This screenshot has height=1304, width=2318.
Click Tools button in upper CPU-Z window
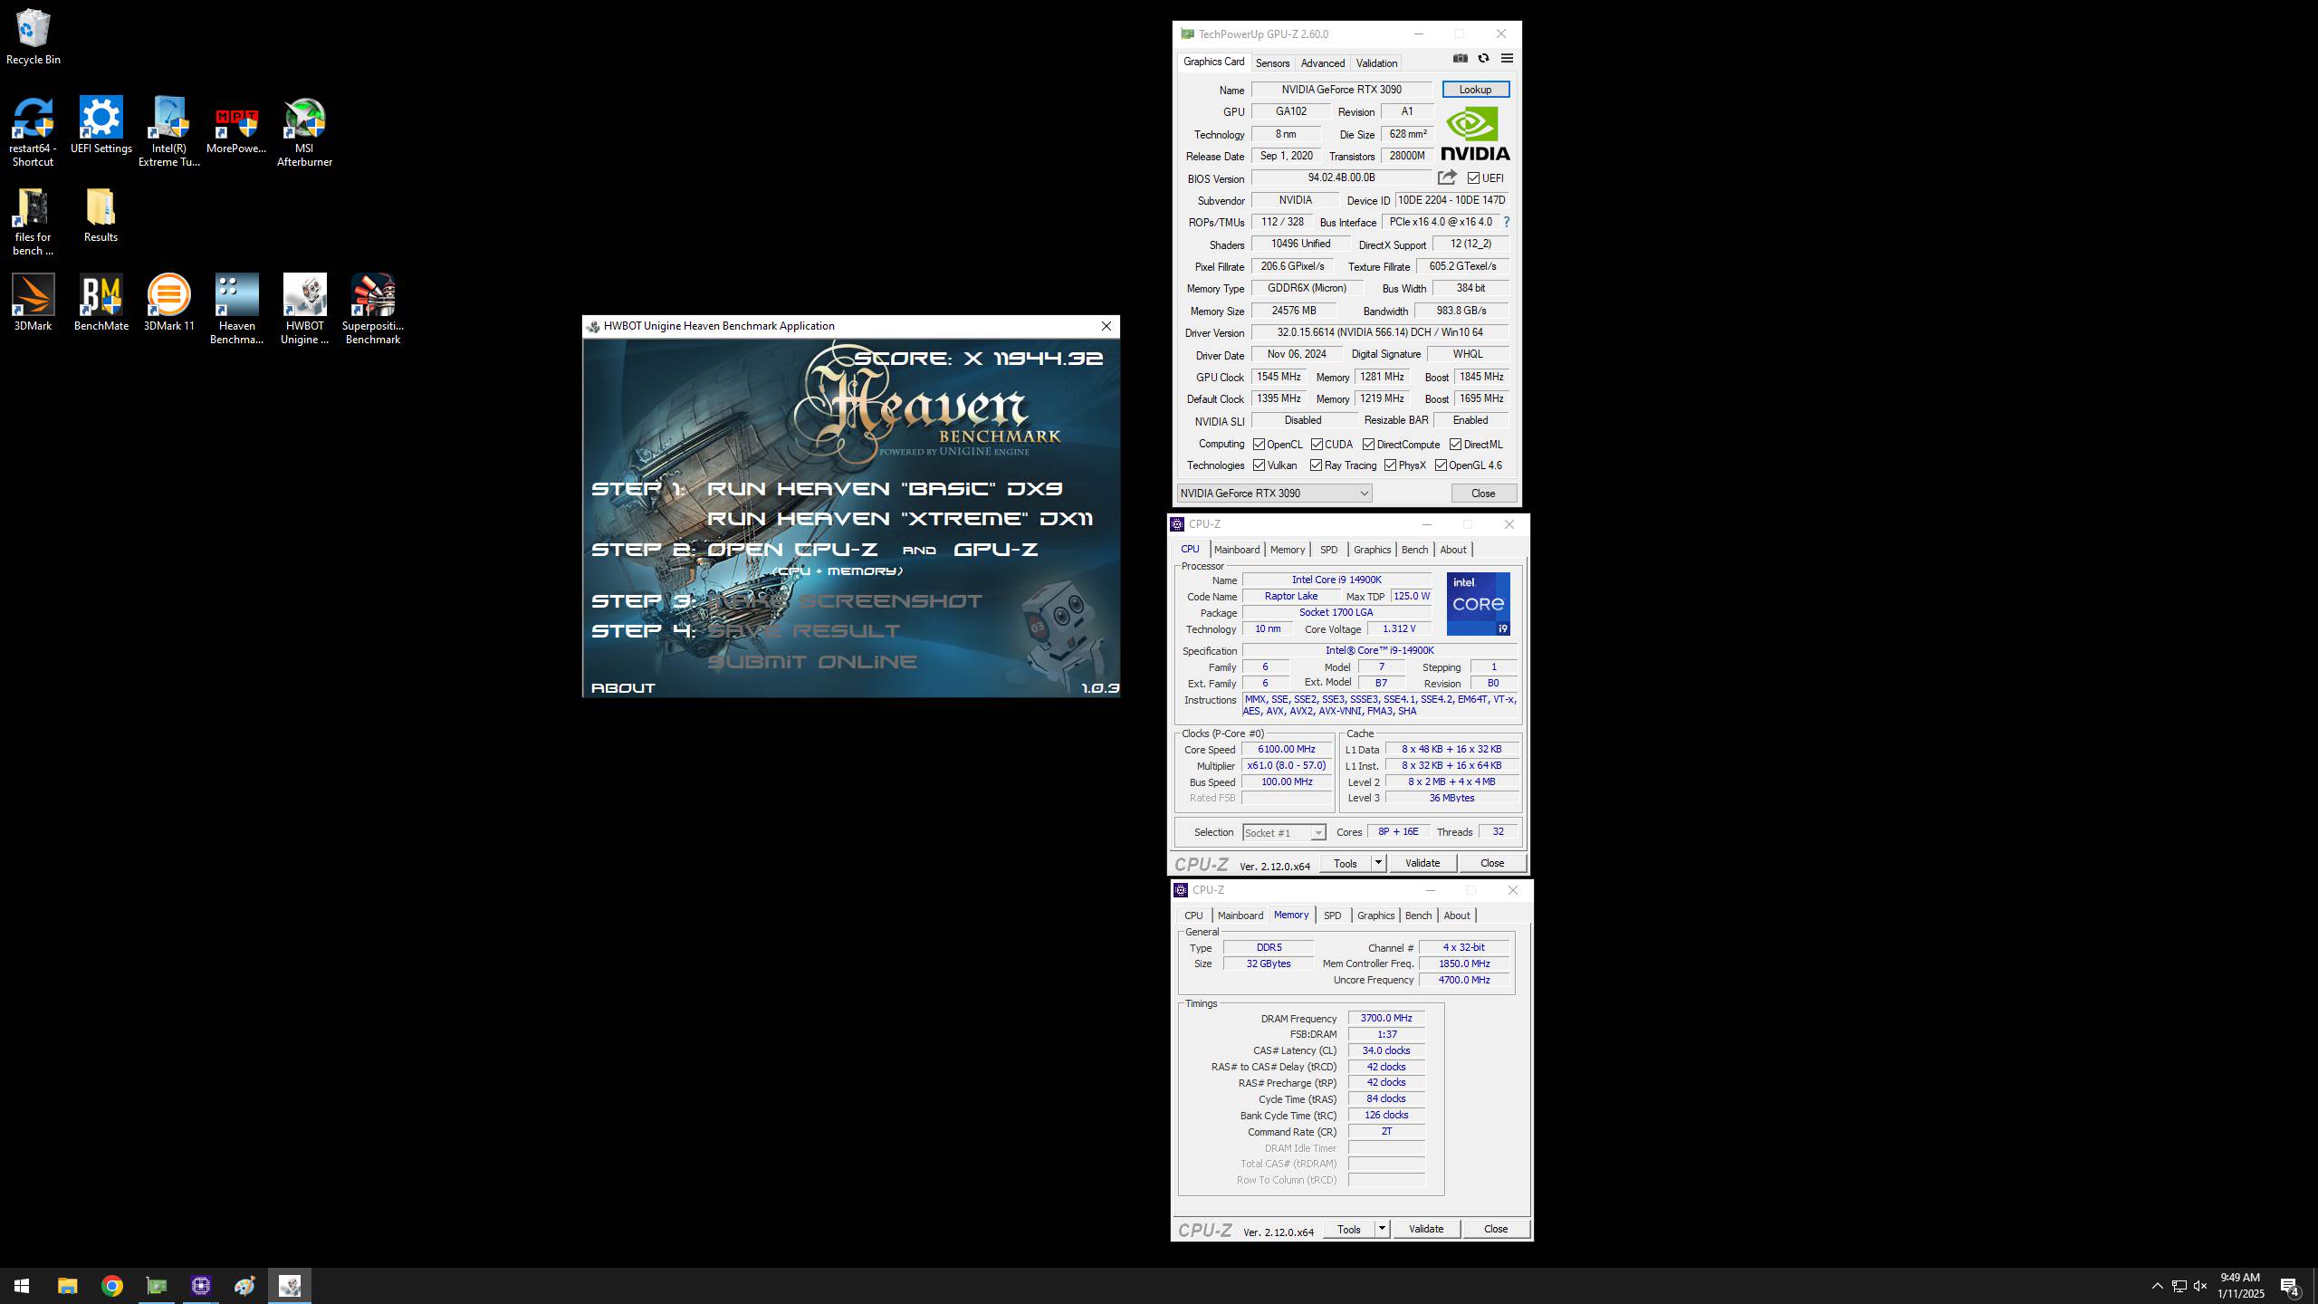(1346, 863)
